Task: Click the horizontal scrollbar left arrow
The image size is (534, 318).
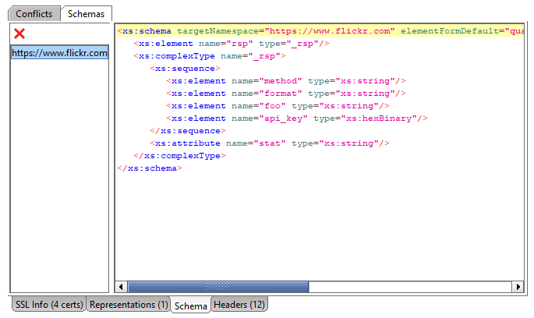Action: [x=121, y=287]
